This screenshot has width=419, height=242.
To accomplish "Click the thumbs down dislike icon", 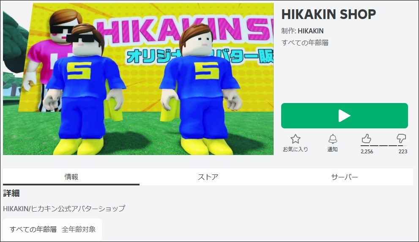I will pos(401,139).
